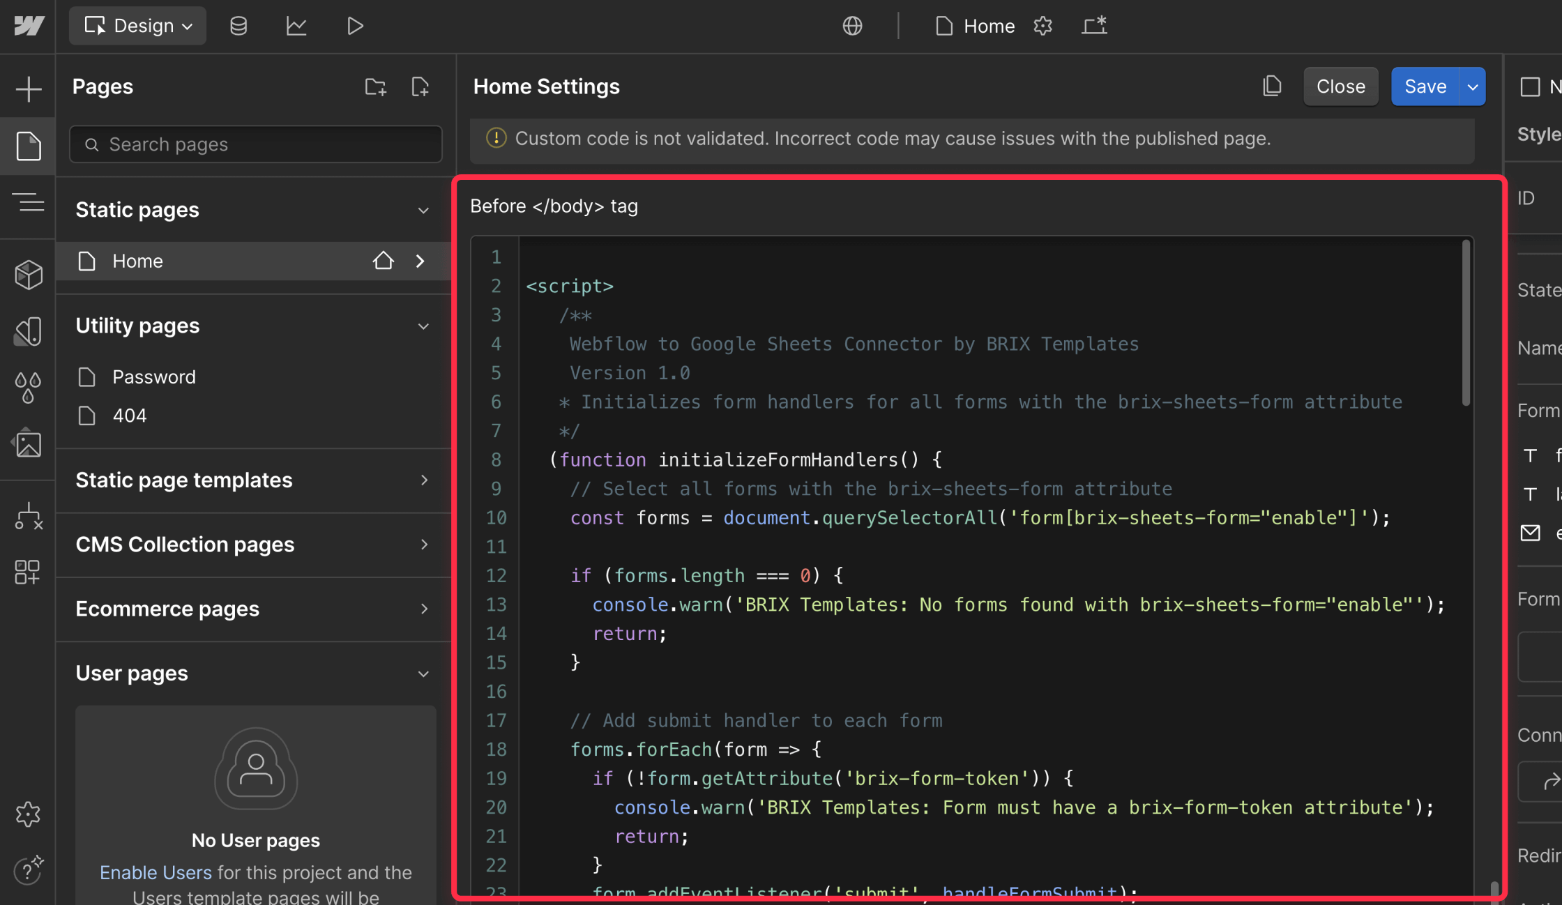Collapse the Utility pages section
Image resolution: width=1562 pixels, height=905 pixels.
coord(423,326)
